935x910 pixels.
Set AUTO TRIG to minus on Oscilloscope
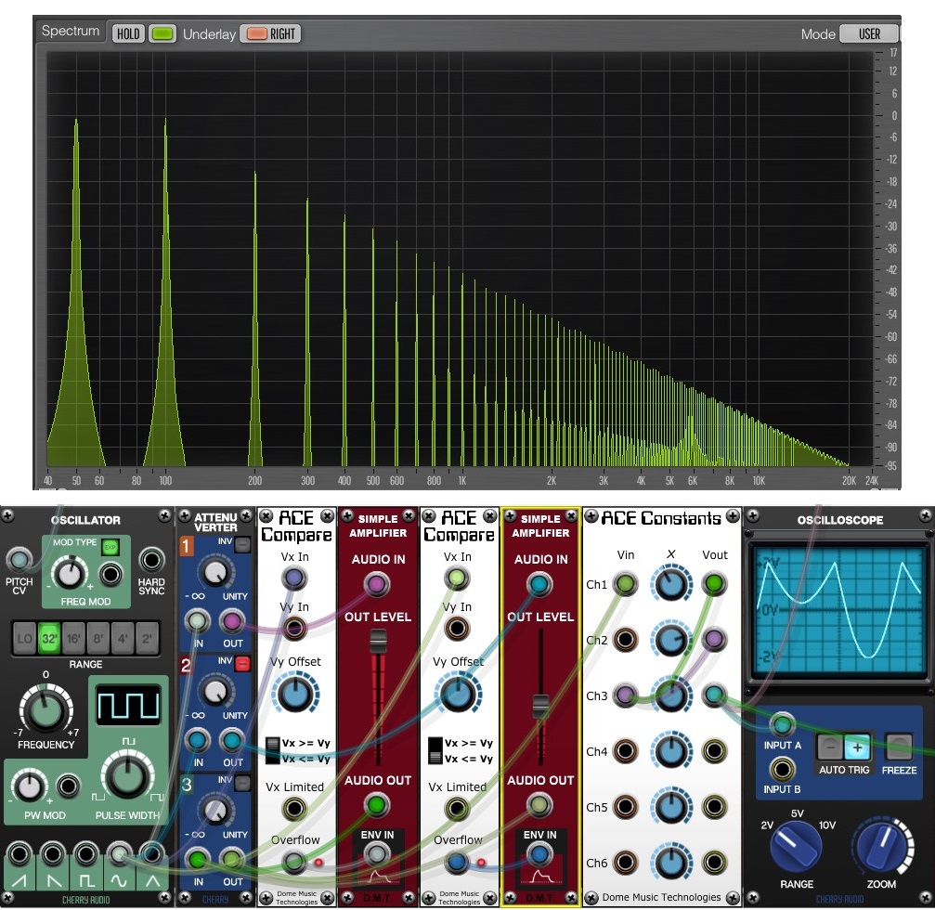[830, 747]
